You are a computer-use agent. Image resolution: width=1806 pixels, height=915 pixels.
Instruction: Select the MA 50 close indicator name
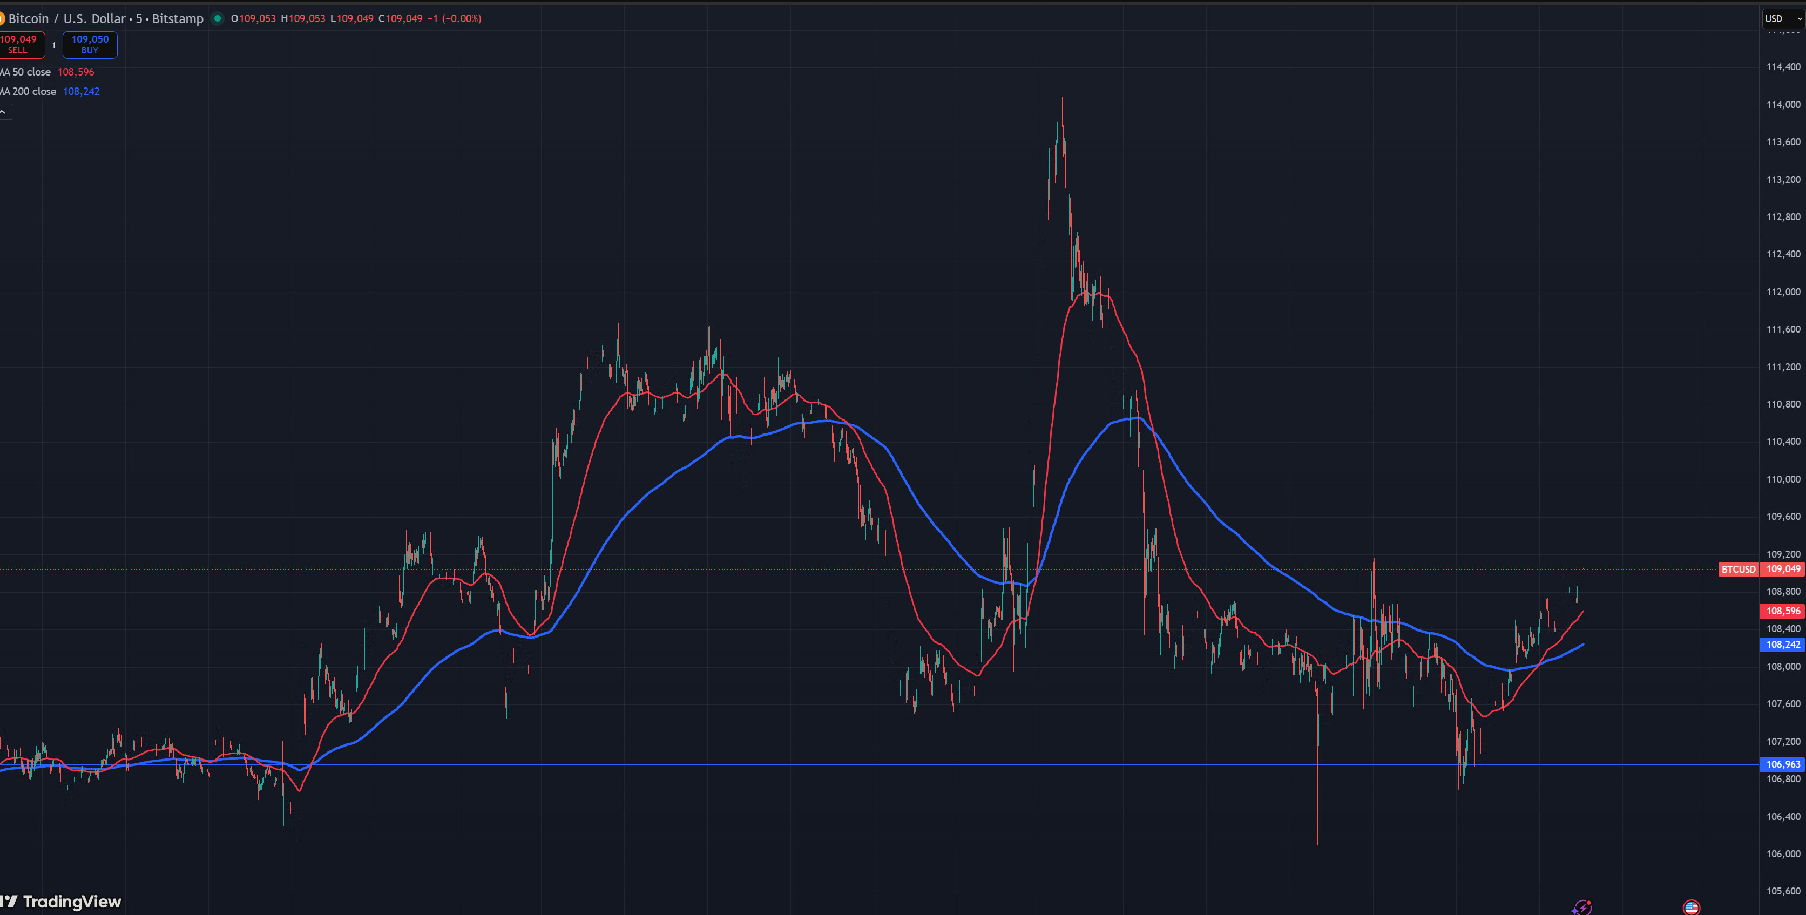pyautogui.click(x=26, y=72)
